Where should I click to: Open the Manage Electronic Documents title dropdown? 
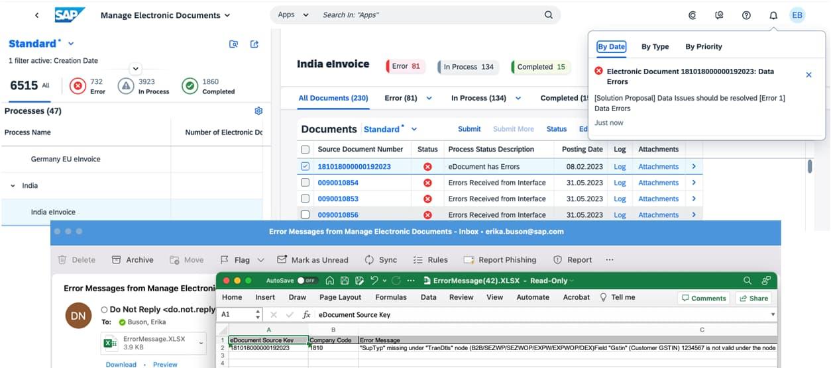227,15
